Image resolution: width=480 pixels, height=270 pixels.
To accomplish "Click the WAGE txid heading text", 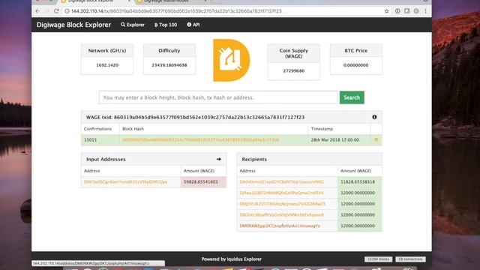I will pyautogui.click(x=195, y=117).
